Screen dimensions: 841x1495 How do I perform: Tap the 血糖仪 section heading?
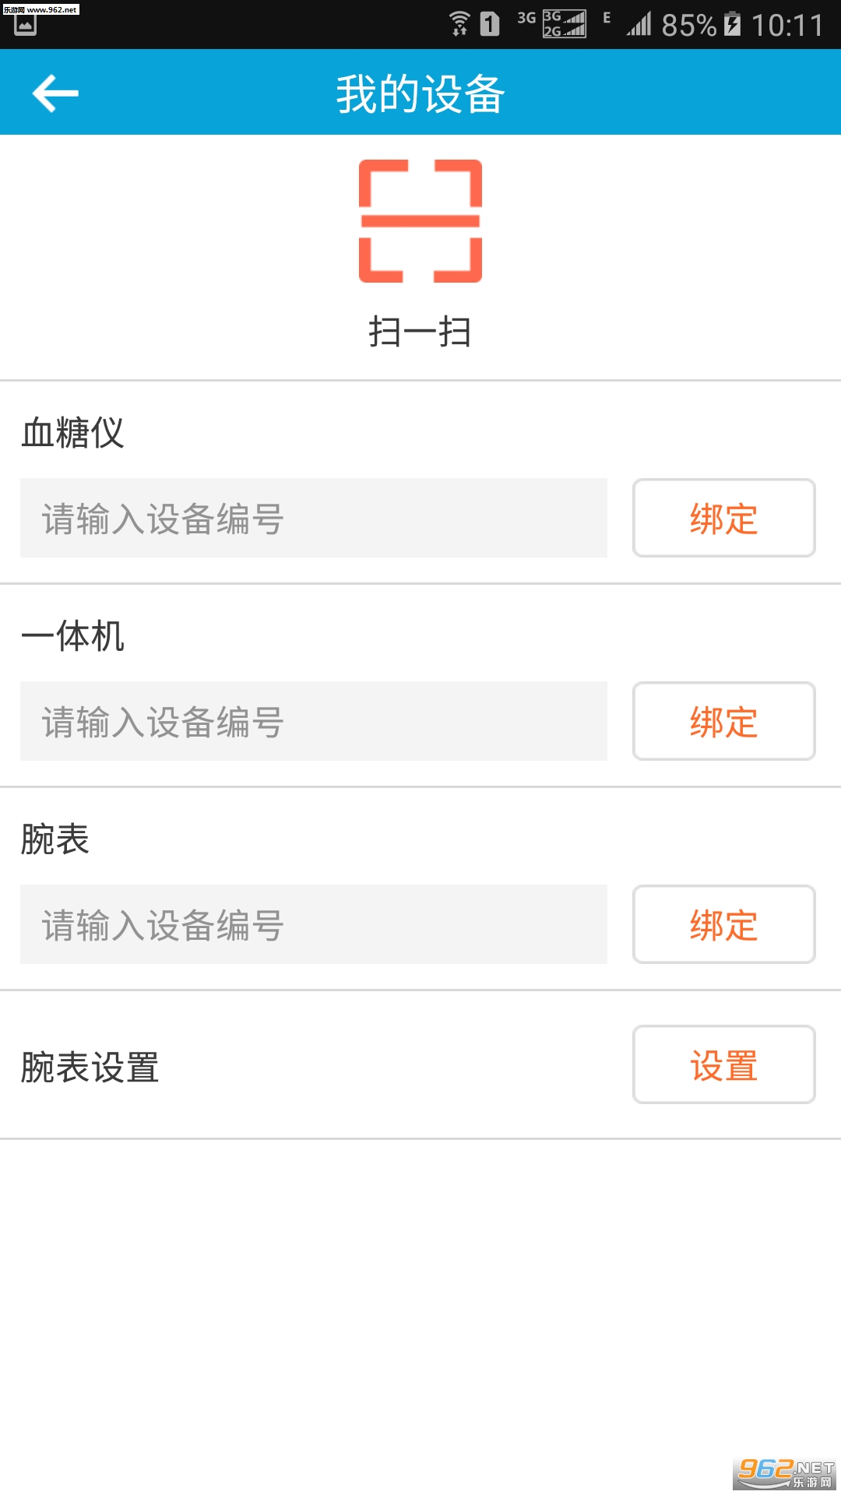click(73, 433)
